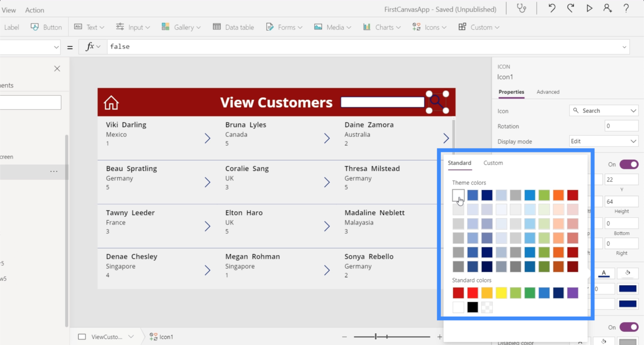This screenshot has height=345, width=644.
Task: Click the home icon in app header
Action: pyautogui.click(x=111, y=103)
